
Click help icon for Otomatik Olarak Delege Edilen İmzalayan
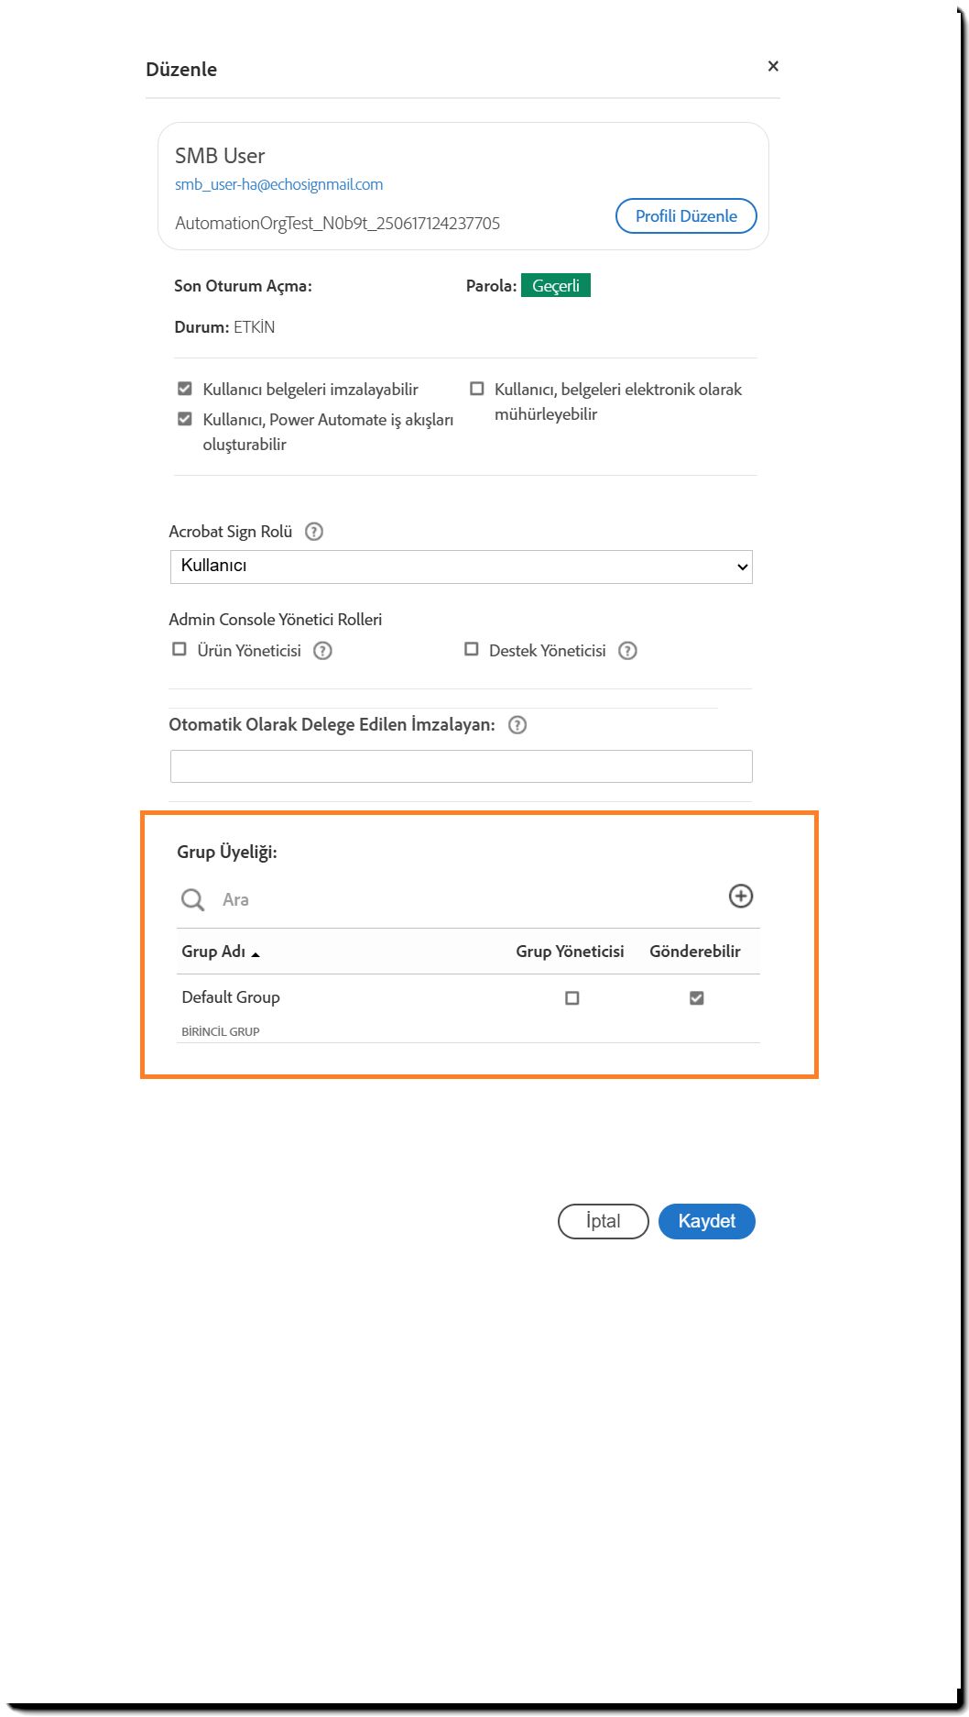click(517, 725)
